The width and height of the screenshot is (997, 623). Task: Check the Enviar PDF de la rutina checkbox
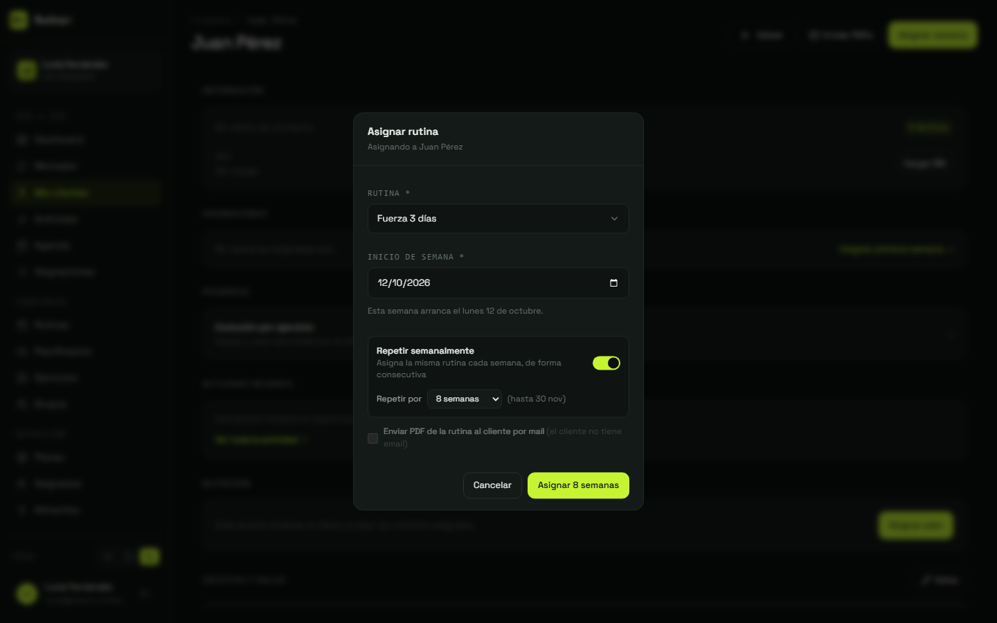tap(372, 438)
